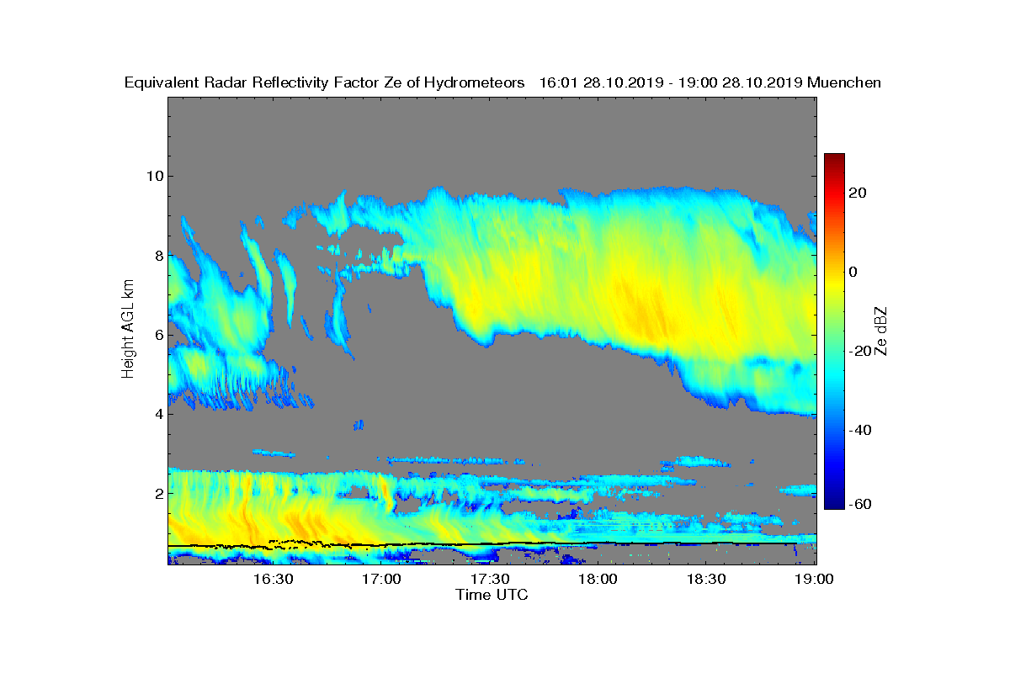1010x673 pixels.
Task: Click the 17:00 time tick label
Action: point(380,580)
